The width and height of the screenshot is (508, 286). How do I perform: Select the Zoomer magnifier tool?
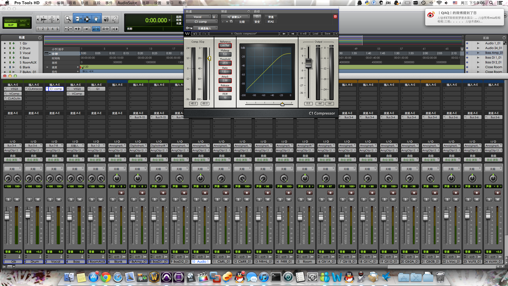[x=68, y=19]
